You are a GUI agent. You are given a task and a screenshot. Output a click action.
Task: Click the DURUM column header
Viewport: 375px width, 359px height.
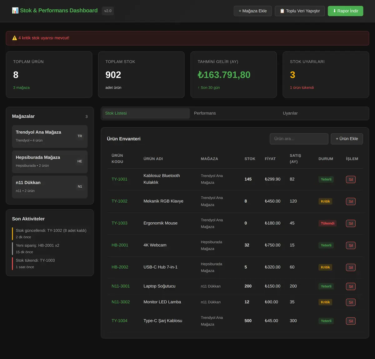click(x=326, y=159)
